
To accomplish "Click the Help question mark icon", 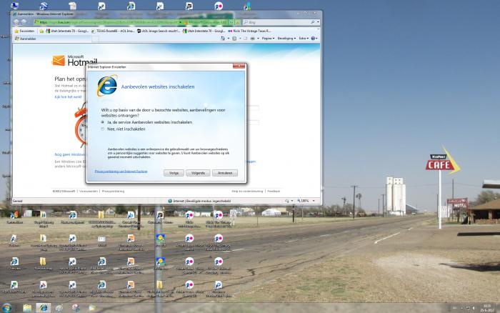I will (313, 39).
